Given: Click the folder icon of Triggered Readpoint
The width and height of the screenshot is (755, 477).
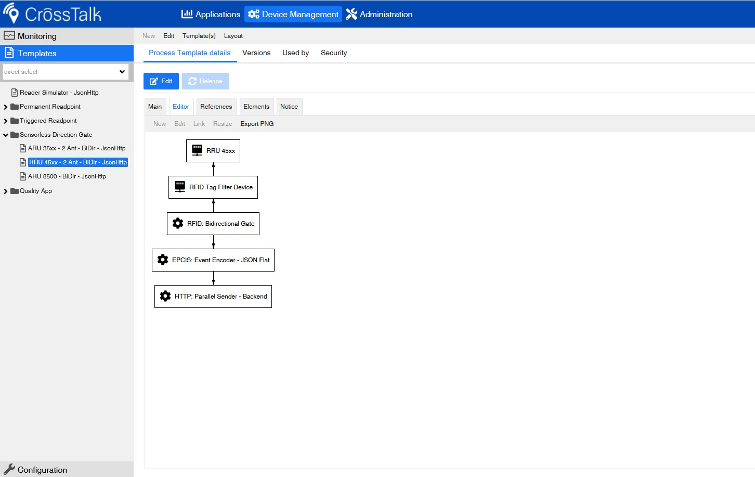Looking at the screenshot, I should point(15,121).
